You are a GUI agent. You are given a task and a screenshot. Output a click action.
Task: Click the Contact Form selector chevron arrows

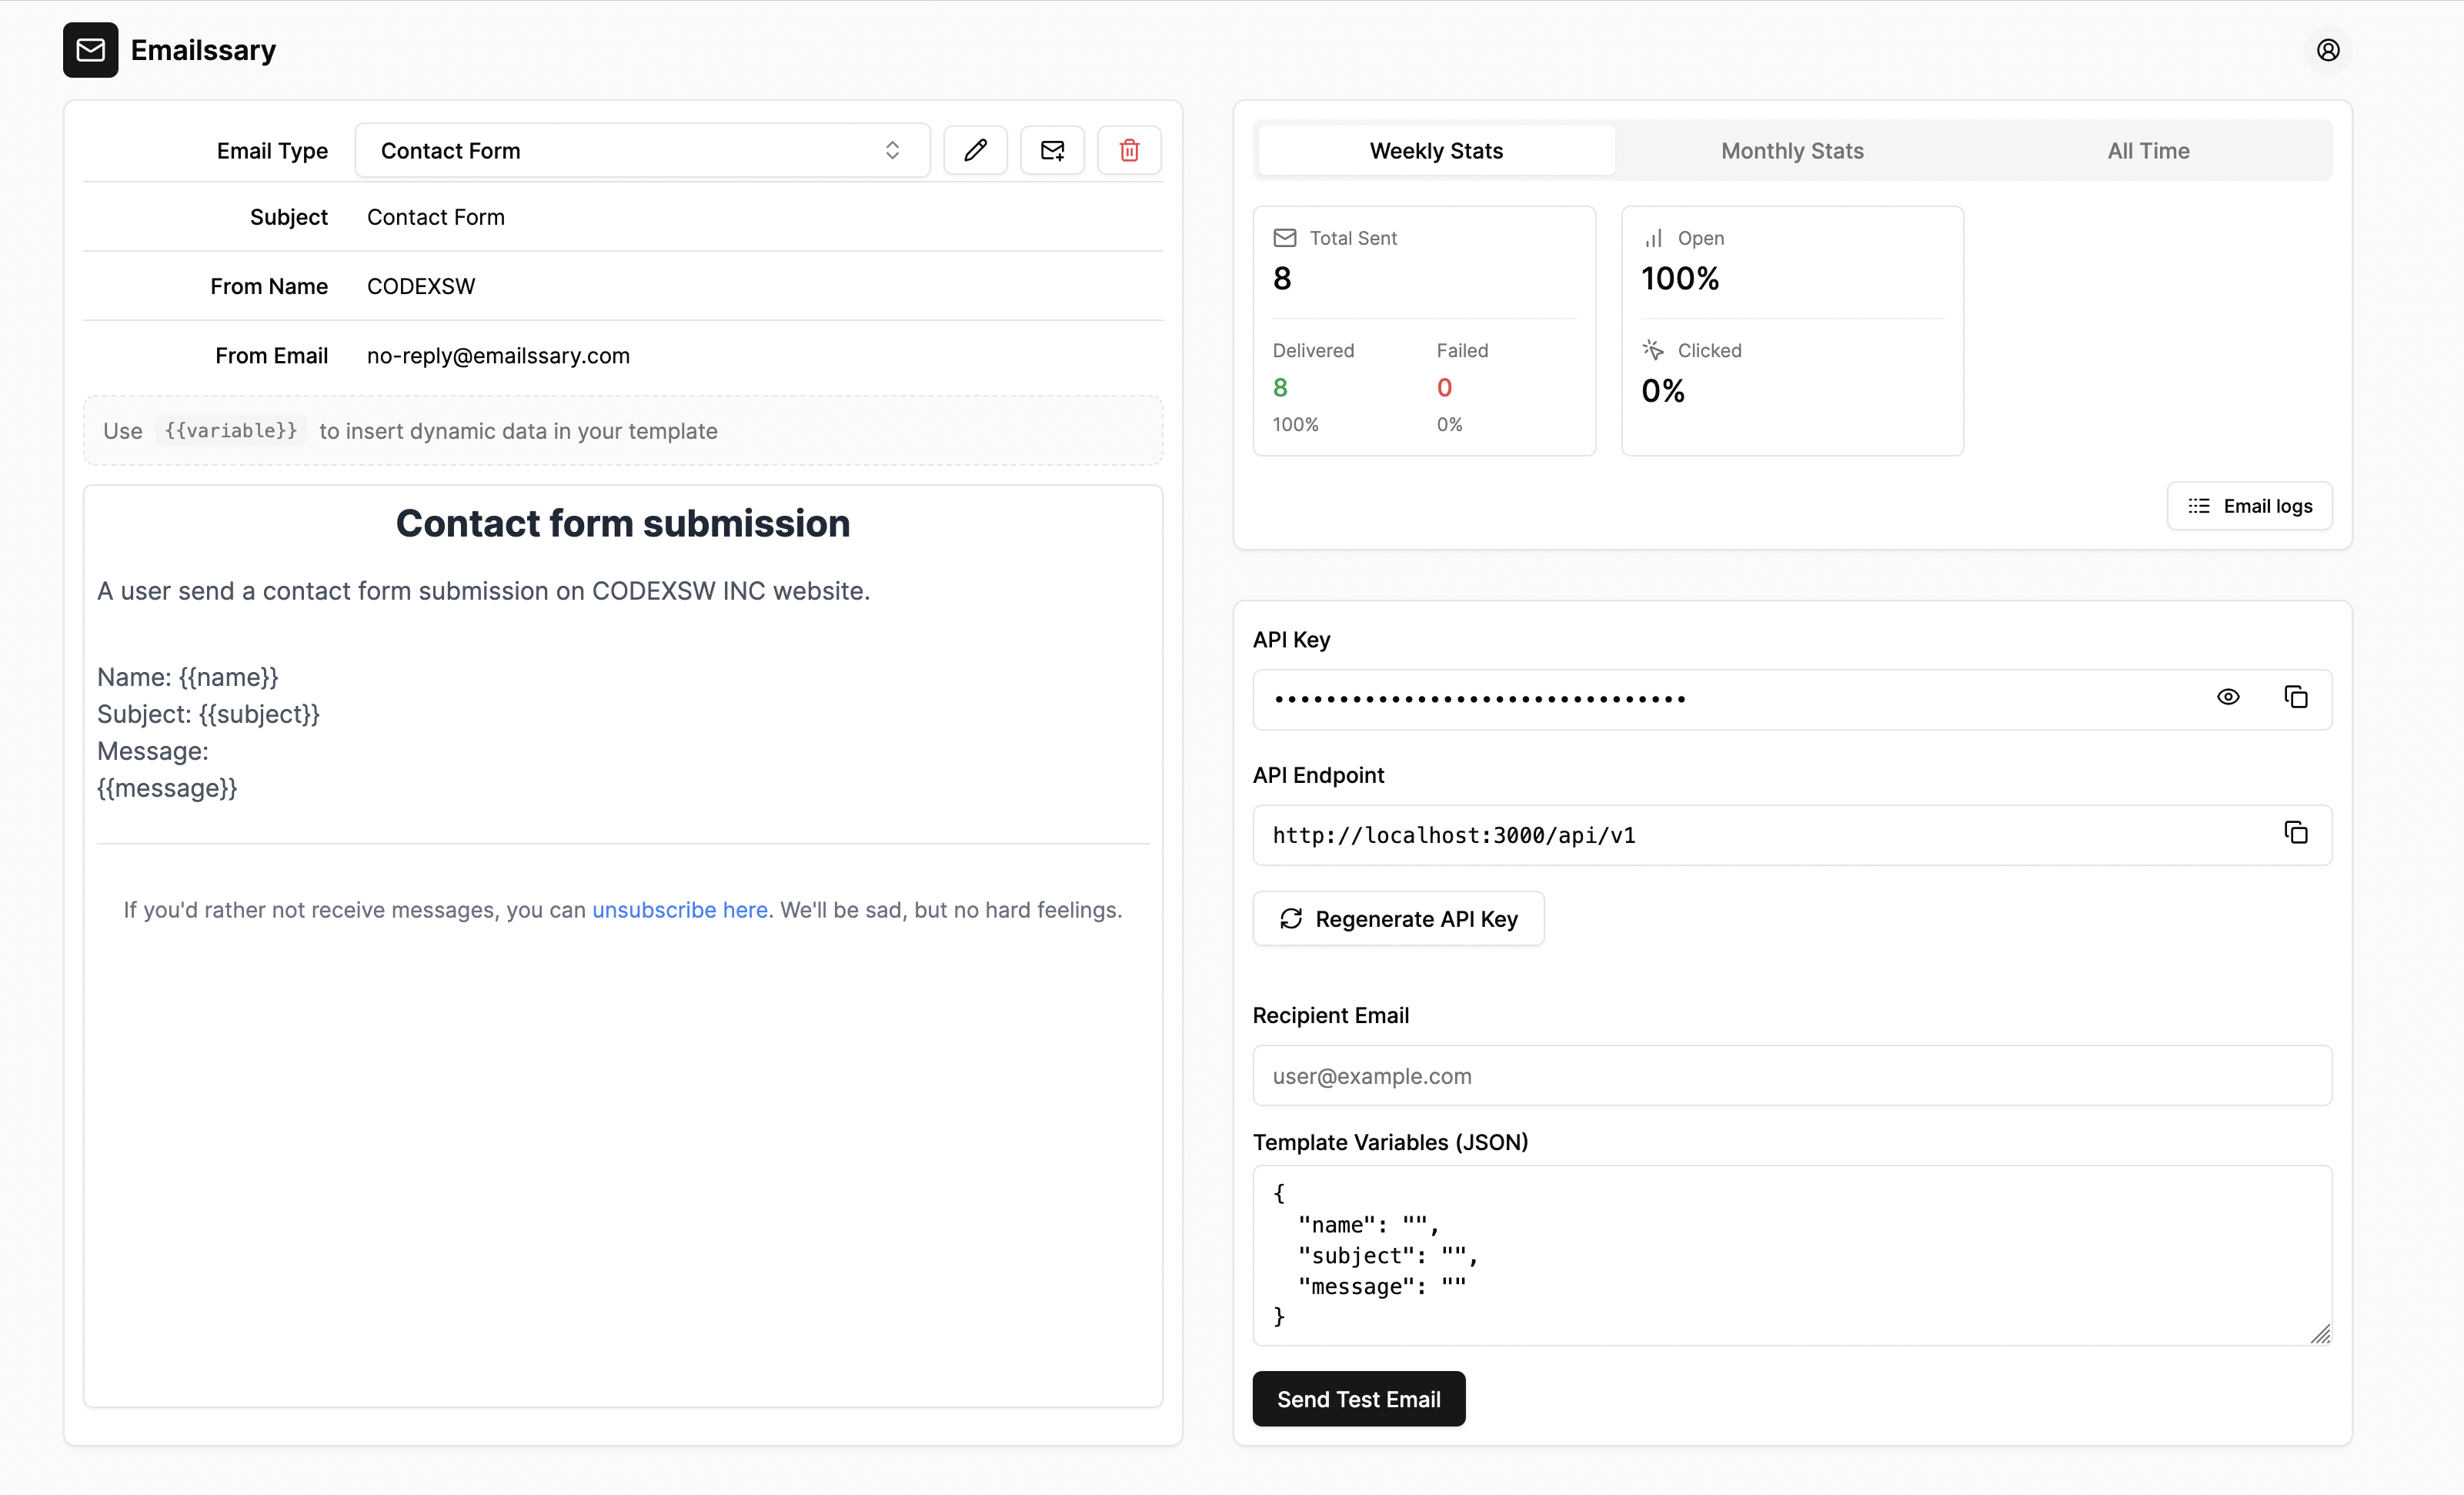(892, 150)
